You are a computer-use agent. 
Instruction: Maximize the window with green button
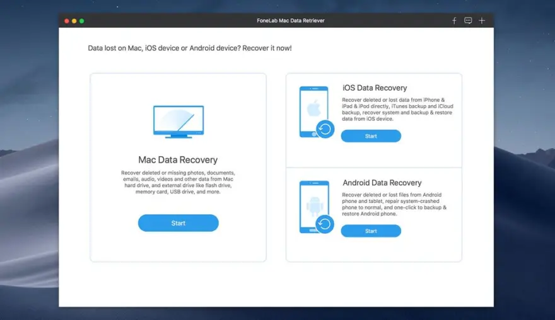pyautogui.click(x=82, y=21)
